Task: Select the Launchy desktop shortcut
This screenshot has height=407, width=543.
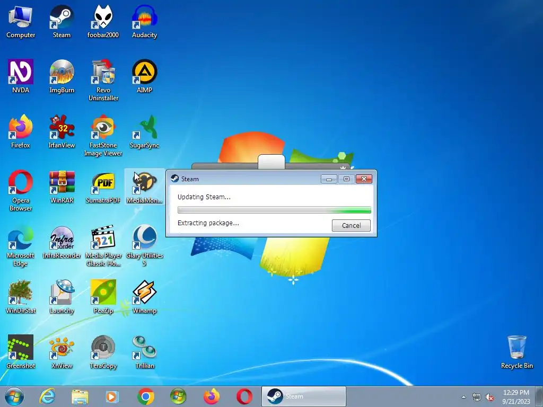Action: tap(62, 297)
